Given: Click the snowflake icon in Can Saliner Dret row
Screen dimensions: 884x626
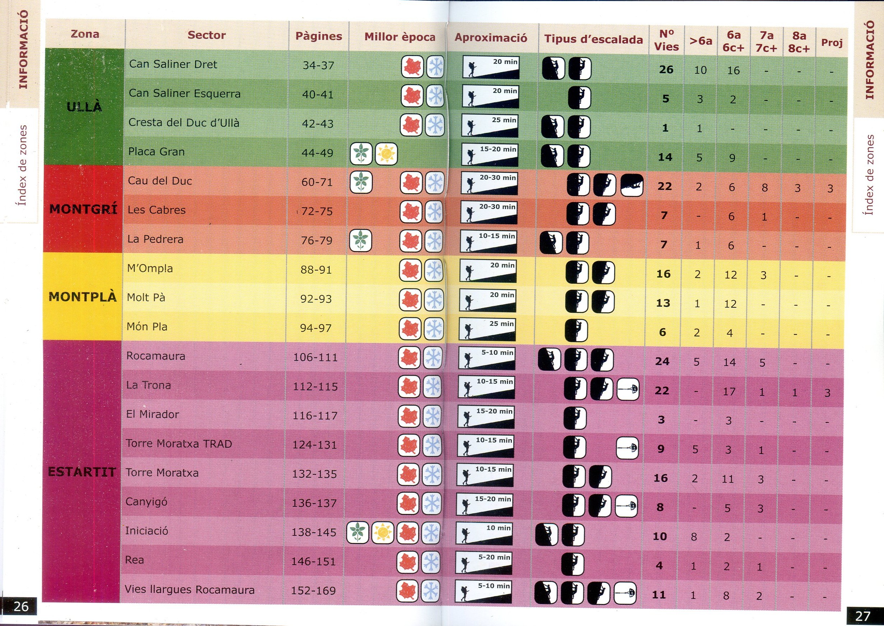Looking at the screenshot, I should pos(435,66).
